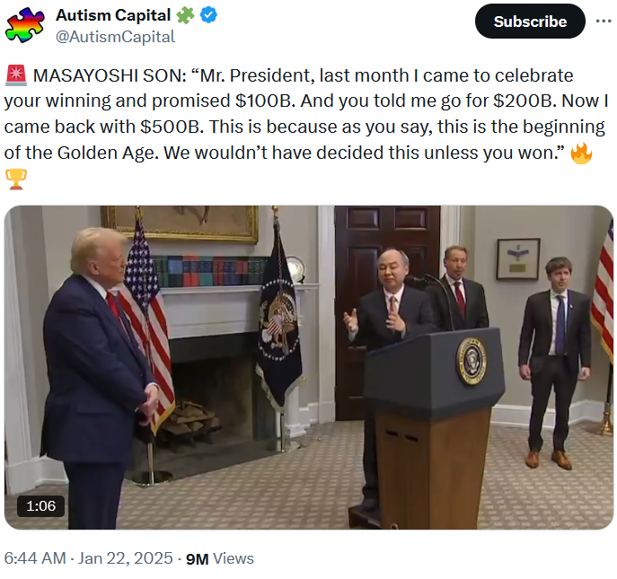Viewport: 617px width, 579px height.
Task: Open the @AutismCapital handle link
Action: (116, 37)
